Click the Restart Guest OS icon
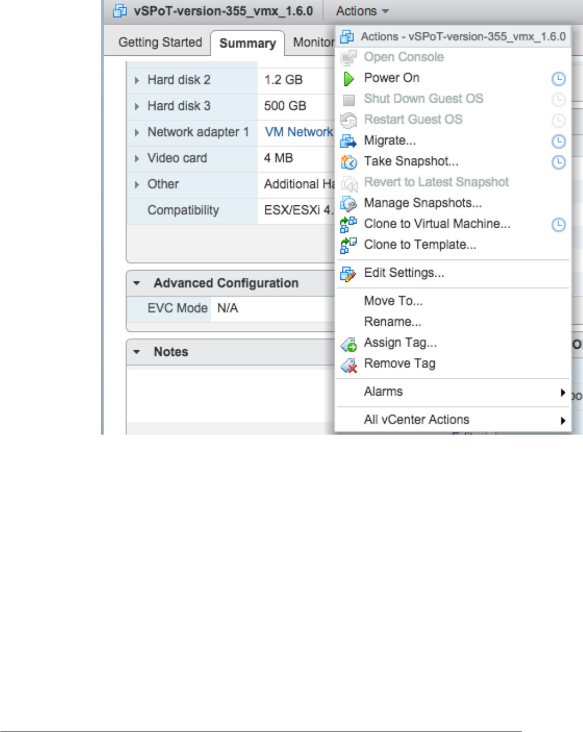The image size is (583, 732). (x=349, y=120)
